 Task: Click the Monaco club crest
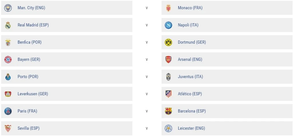coord(168,8)
